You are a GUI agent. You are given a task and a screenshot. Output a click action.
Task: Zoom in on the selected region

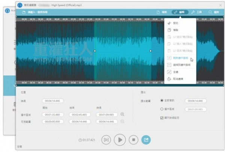(122, 114)
